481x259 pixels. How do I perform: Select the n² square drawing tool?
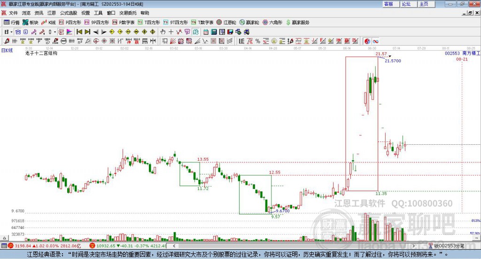coord(80,41)
